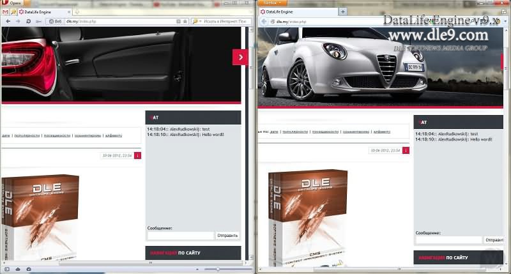511x274 pixels.
Task: Go back in Opera
Action: click(8, 21)
